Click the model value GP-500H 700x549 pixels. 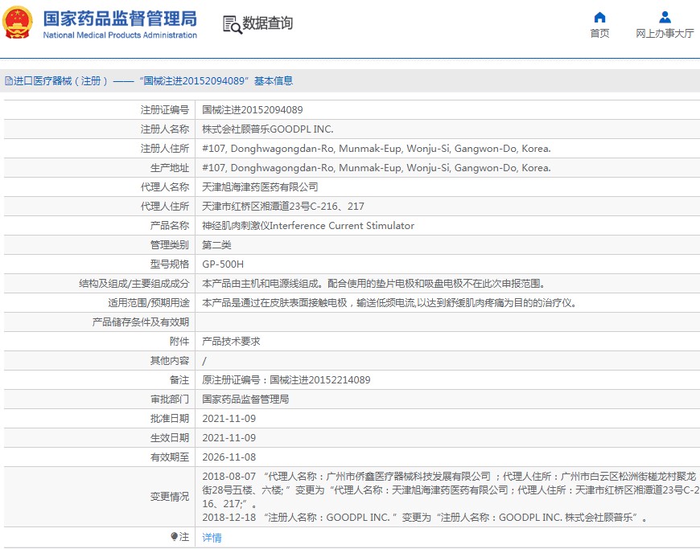click(223, 264)
